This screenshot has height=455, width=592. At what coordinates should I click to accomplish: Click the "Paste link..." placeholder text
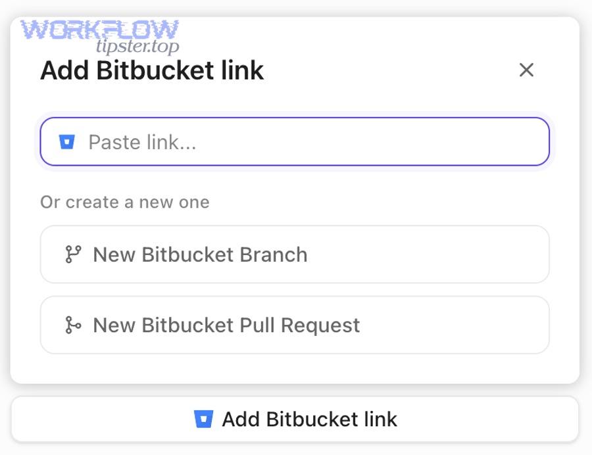143,142
